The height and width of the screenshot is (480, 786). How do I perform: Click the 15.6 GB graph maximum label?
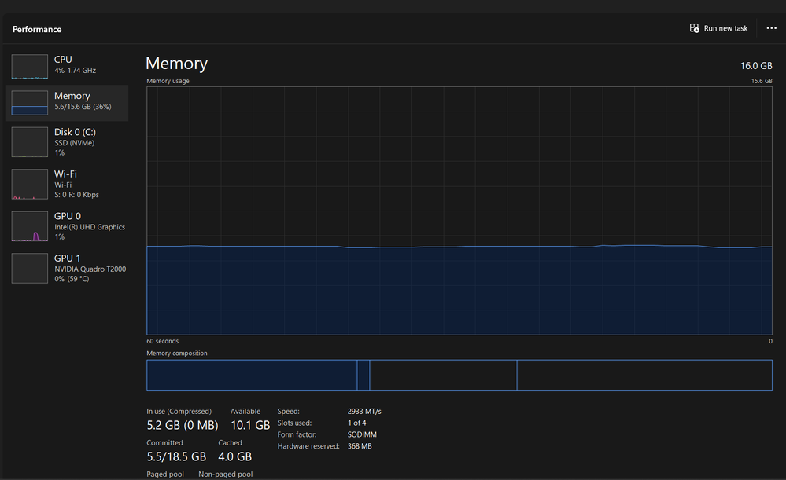pos(762,81)
